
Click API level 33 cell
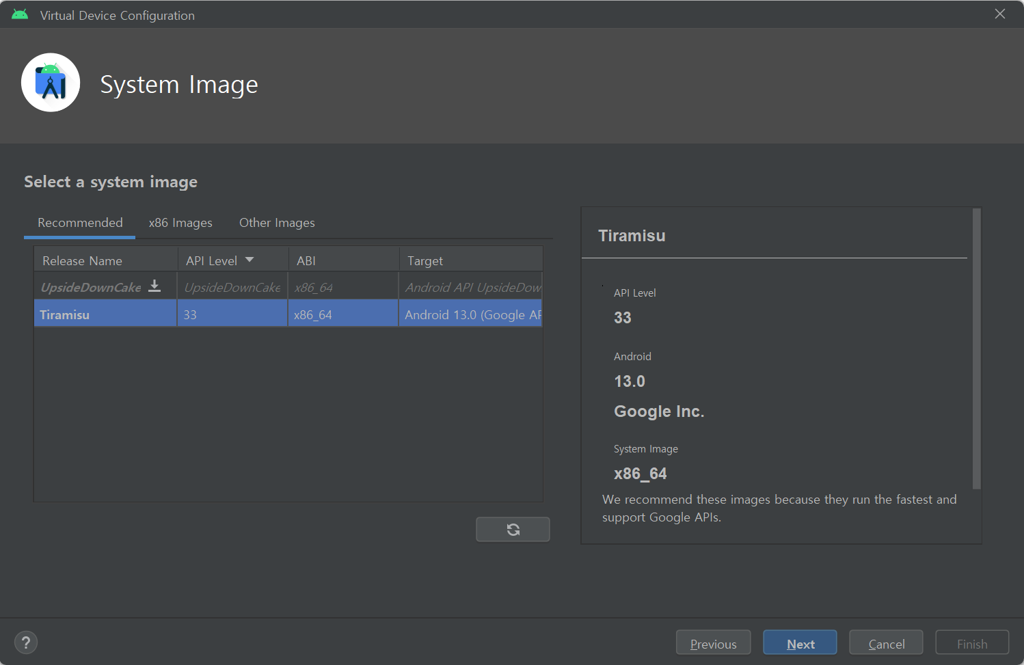(232, 314)
